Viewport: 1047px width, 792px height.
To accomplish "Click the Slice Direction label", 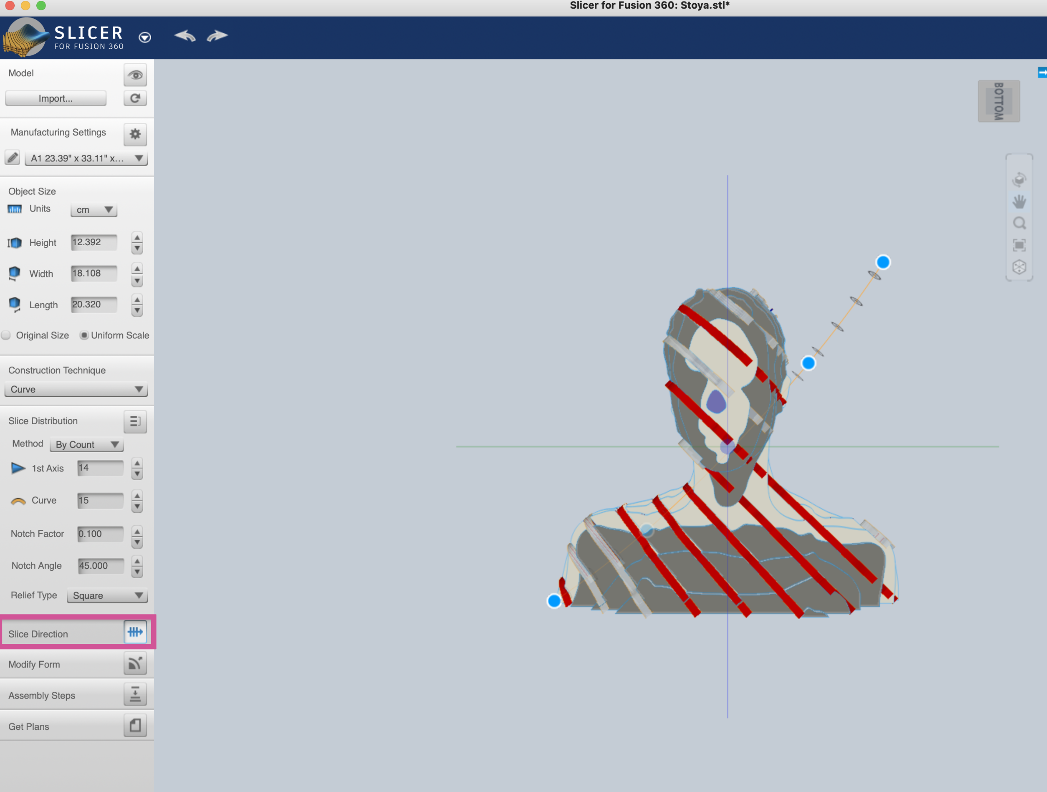I will [38, 634].
